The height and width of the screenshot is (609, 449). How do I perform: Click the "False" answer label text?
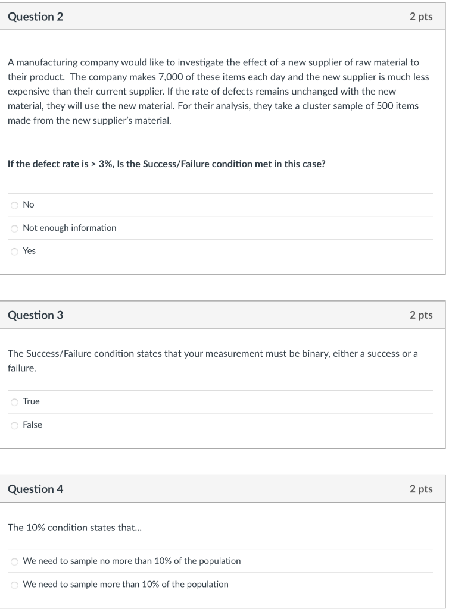pos(33,425)
